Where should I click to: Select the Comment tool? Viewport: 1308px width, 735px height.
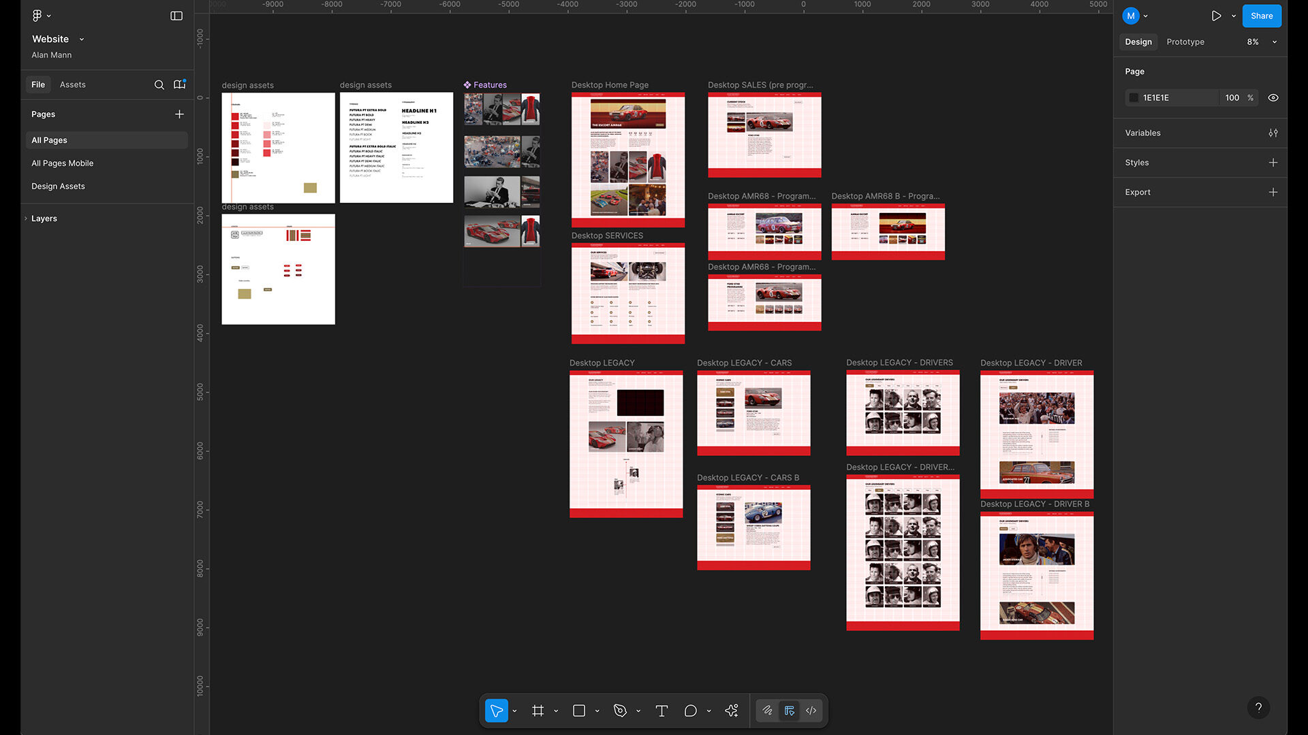pos(690,710)
